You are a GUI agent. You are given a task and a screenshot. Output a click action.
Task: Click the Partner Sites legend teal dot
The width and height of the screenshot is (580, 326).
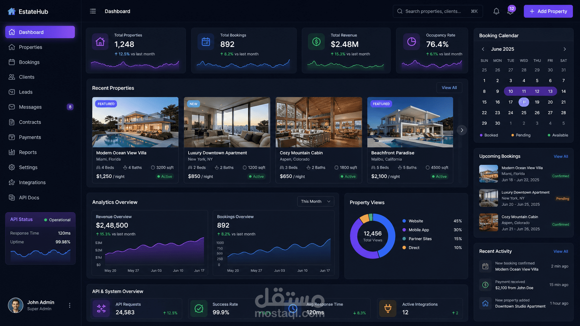(404, 239)
